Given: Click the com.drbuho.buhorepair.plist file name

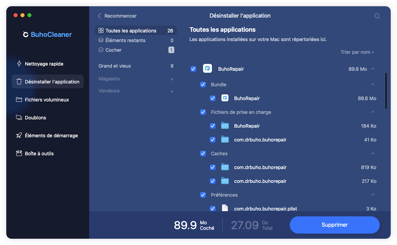Looking at the screenshot, I should click(265, 209).
